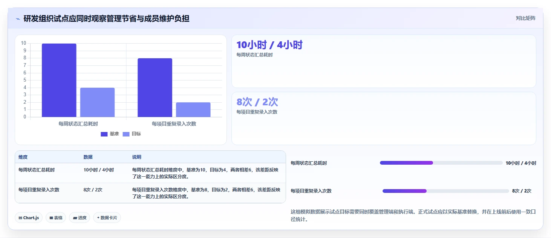Click the chart x-axis label 每项目重复录入次数

[x=174, y=123]
